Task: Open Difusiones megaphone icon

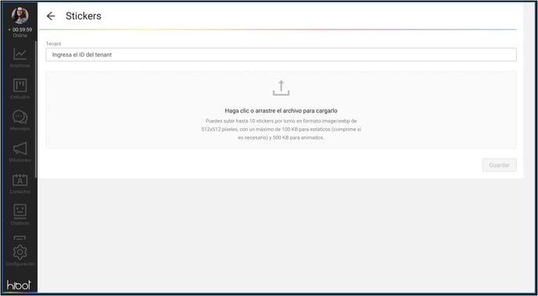Action: click(x=20, y=148)
